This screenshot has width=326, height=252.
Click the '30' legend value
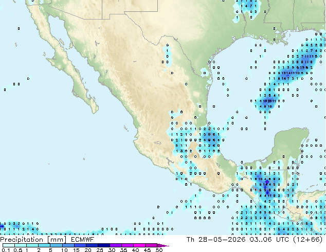[112, 250]
